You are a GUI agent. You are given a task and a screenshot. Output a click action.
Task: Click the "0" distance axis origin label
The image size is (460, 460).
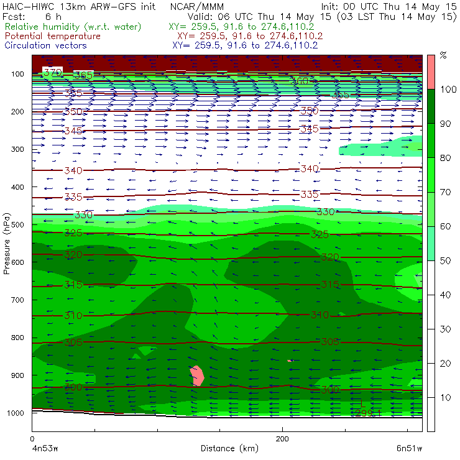tap(32, 439)
